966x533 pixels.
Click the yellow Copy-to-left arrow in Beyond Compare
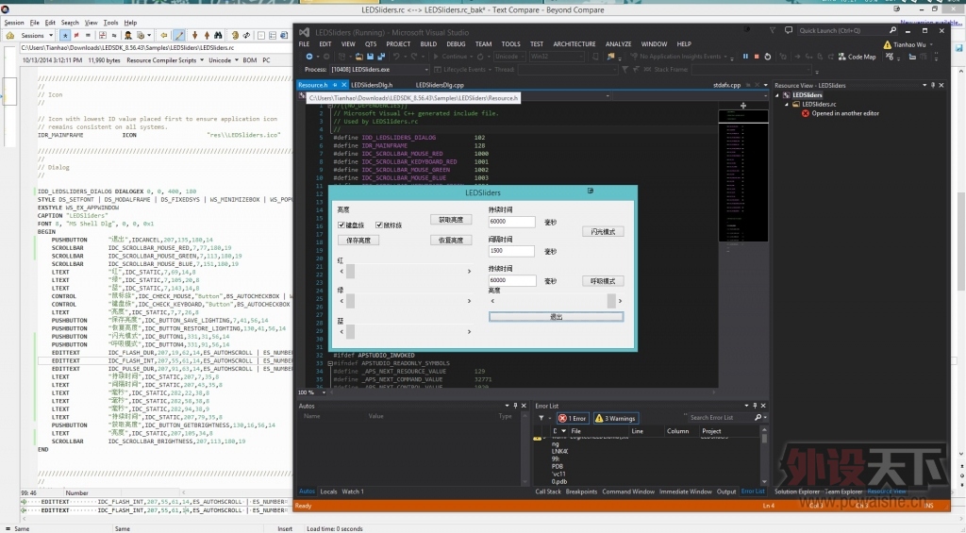164,35
